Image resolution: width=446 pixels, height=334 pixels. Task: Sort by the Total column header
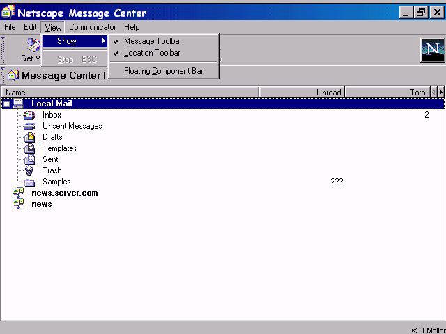(387, 93)
